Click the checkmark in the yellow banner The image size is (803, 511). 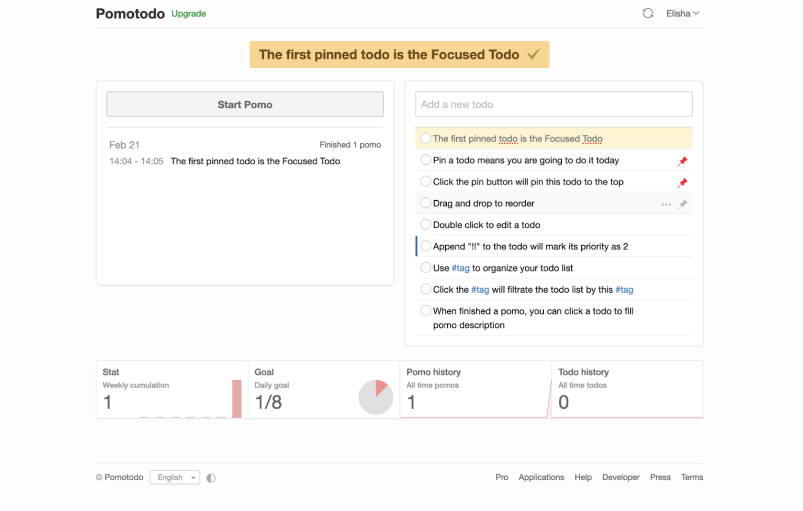click(x=534, y=54)
